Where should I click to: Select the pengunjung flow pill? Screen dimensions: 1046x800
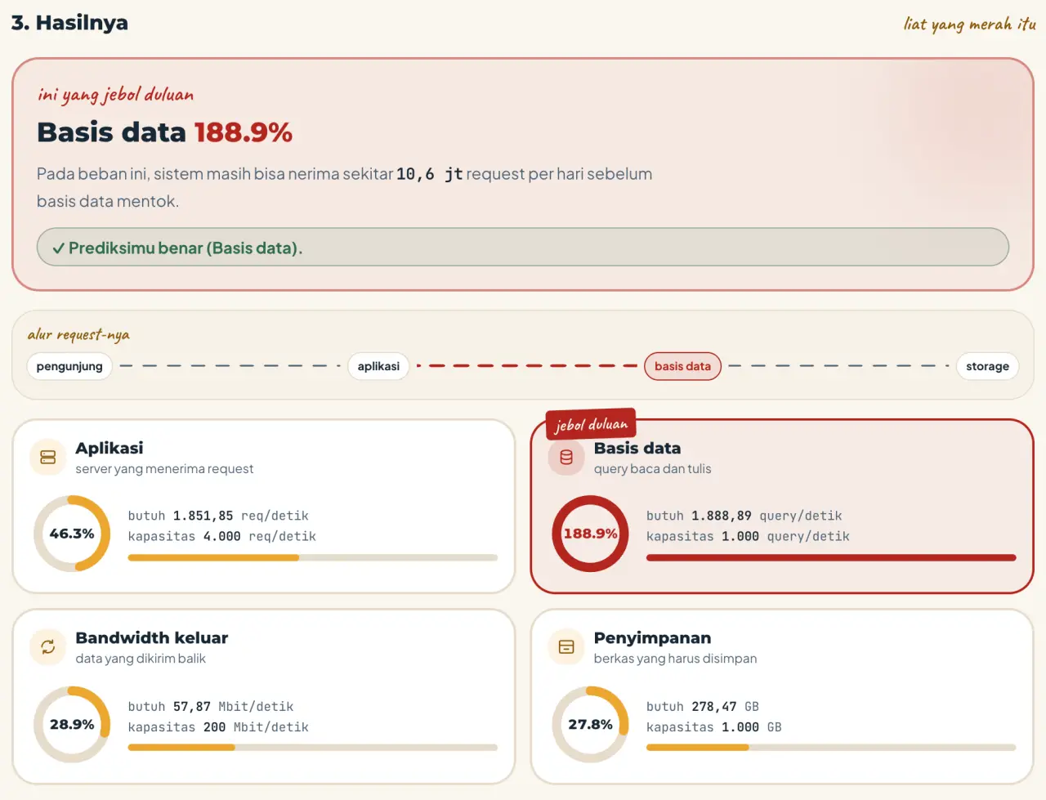click(x=69, y=366)
